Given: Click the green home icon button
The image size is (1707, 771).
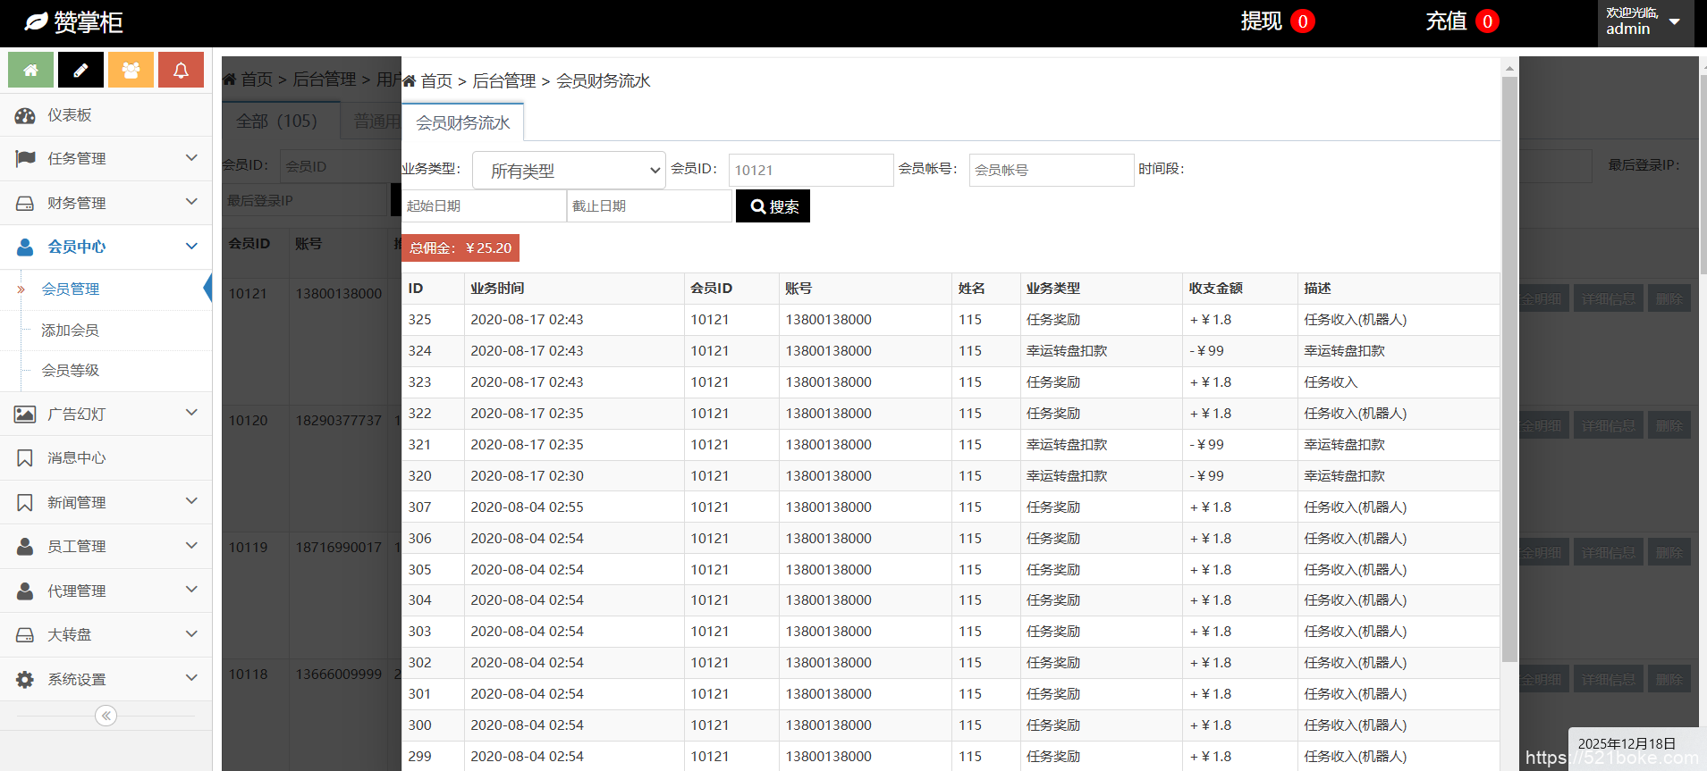Looking at the screenshot, I should click(31, 70).
